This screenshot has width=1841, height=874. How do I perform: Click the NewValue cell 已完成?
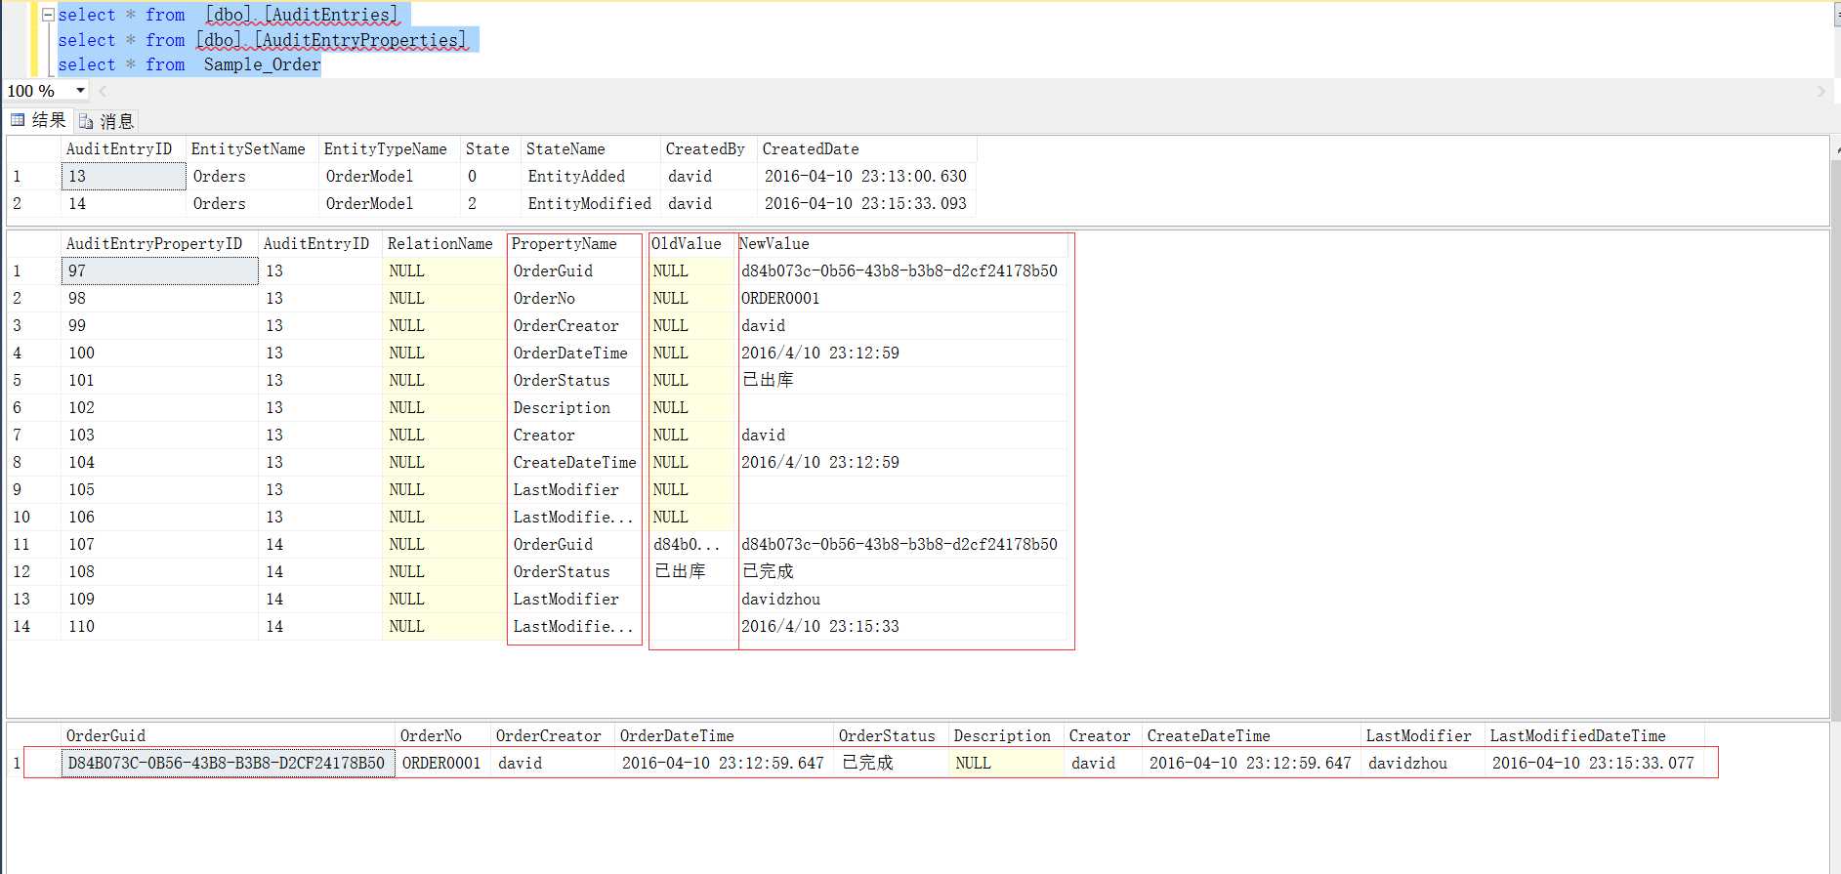click(x=901, y=572)
